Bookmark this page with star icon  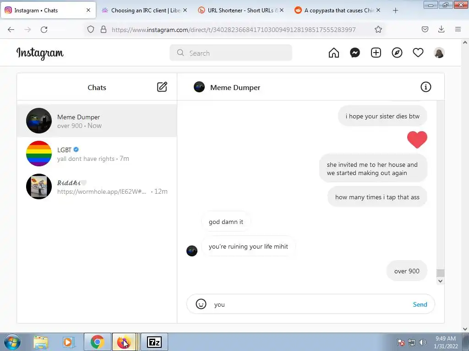pos(378,29)
